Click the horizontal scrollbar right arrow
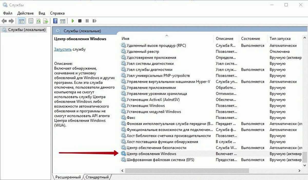This screenshot has height=180, width=308. (x=300, y=171)
